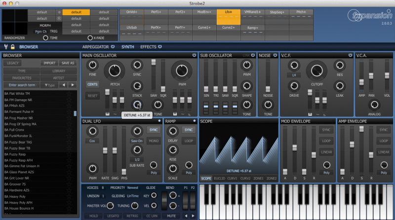Viewport: 395px width, 220px height.
Task: Toggle SYNC in the Dual LFO
Action: (x=153, y=130)
